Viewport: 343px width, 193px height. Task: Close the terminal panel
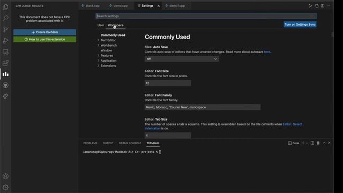point(329,143)
